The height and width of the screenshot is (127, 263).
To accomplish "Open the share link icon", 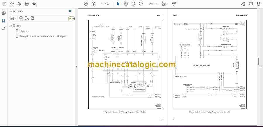I will (243, 4).
